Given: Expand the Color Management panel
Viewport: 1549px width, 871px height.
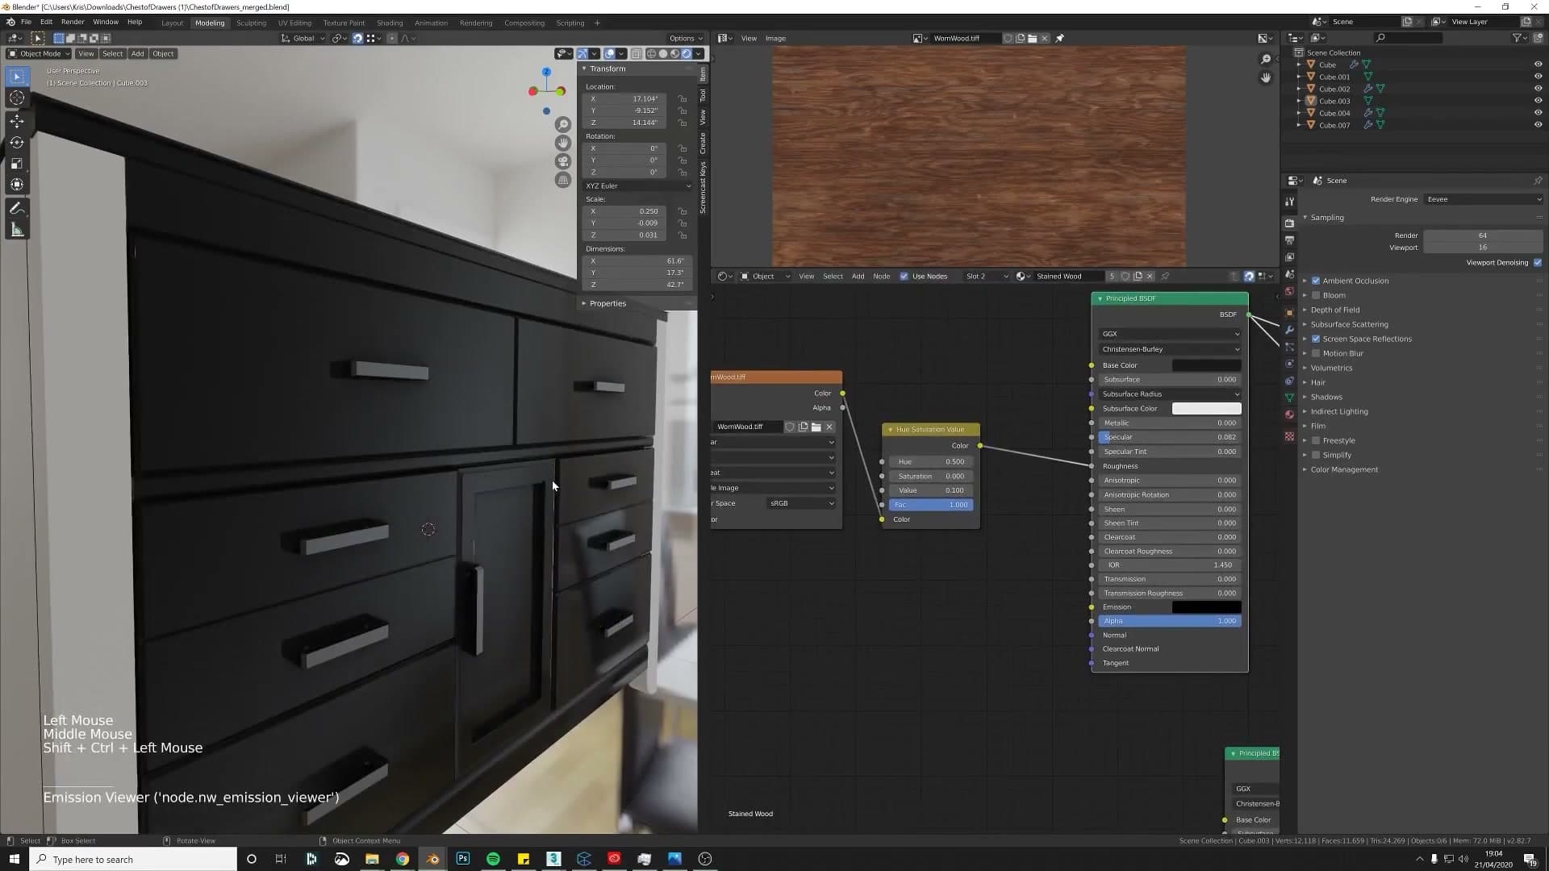Looking at the screenshot, I should [1344, 469].
